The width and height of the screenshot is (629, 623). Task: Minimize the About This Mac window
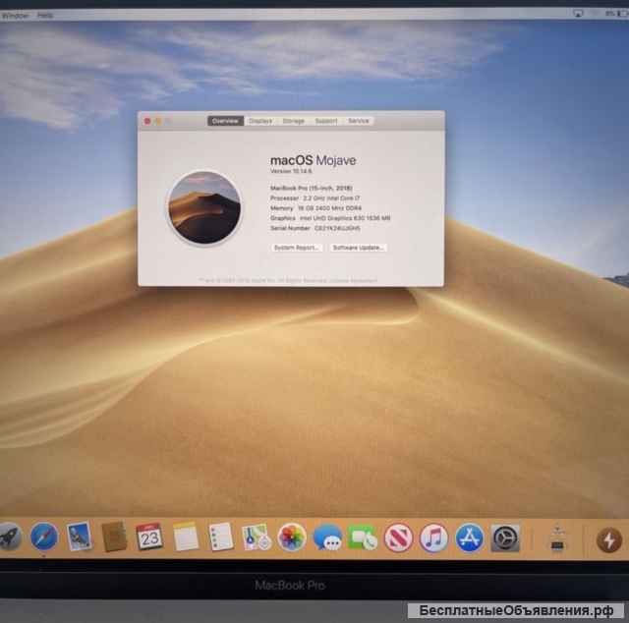point(158,121)
